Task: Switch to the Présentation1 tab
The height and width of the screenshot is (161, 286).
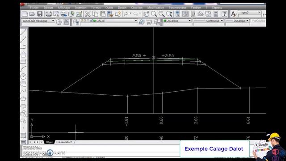Action: point(64,142)
